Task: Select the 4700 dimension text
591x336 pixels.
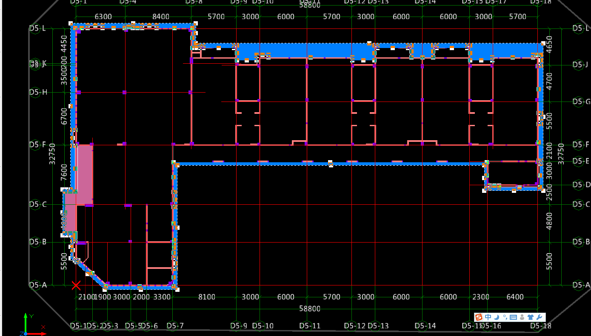Action: coord(549,81)
